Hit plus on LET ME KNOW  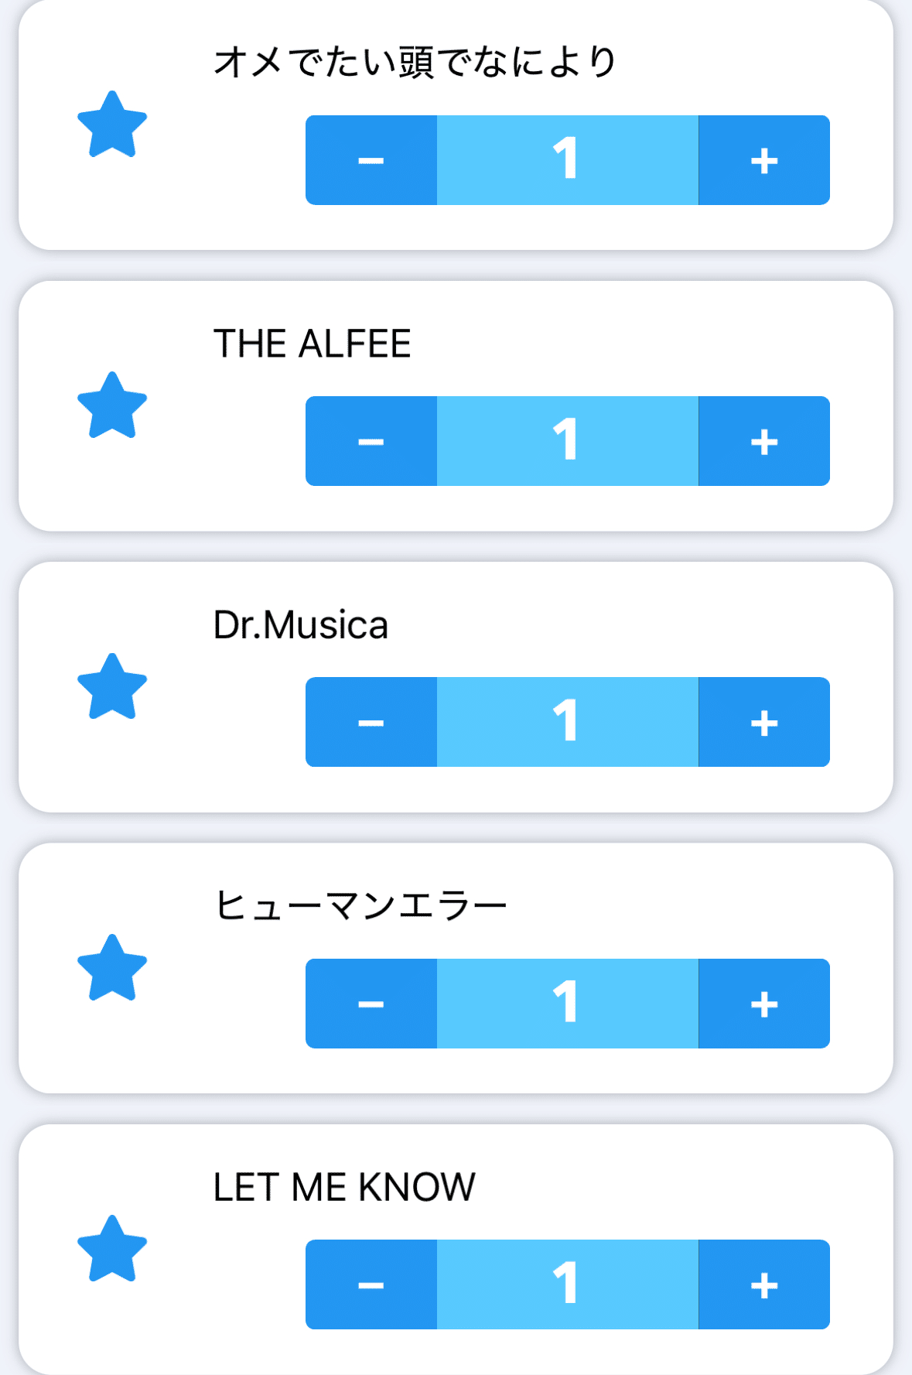tap(763, 1284)
